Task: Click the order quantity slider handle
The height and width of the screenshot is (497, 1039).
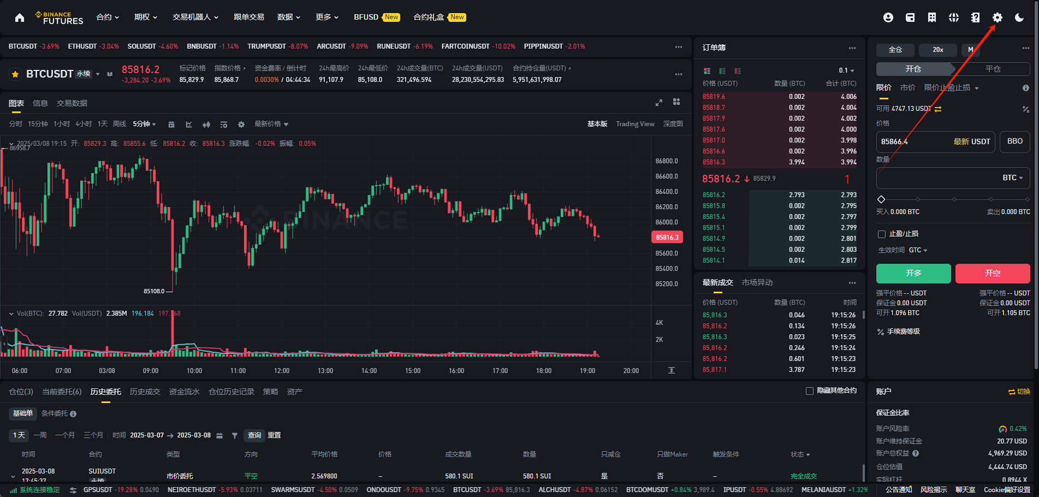Action: (881, 199)
